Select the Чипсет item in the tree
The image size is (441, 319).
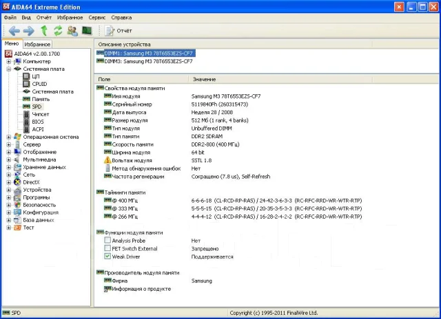pos(40,114)
